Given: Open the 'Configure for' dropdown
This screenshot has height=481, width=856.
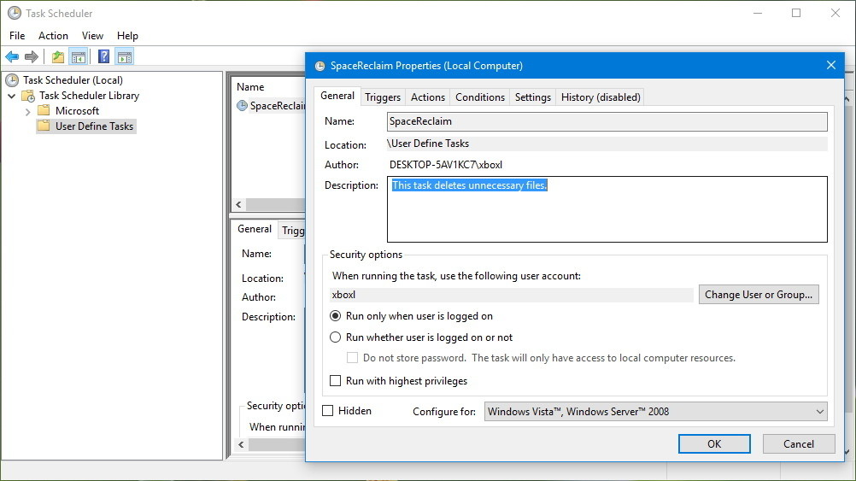Looking at the screenshot, I should 655,412.
